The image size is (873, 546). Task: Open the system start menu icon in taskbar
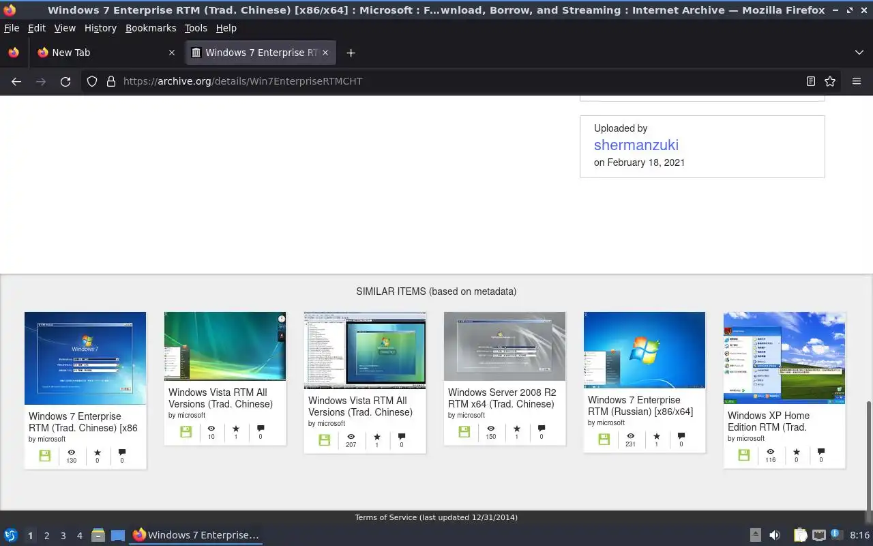click(11, 535)
